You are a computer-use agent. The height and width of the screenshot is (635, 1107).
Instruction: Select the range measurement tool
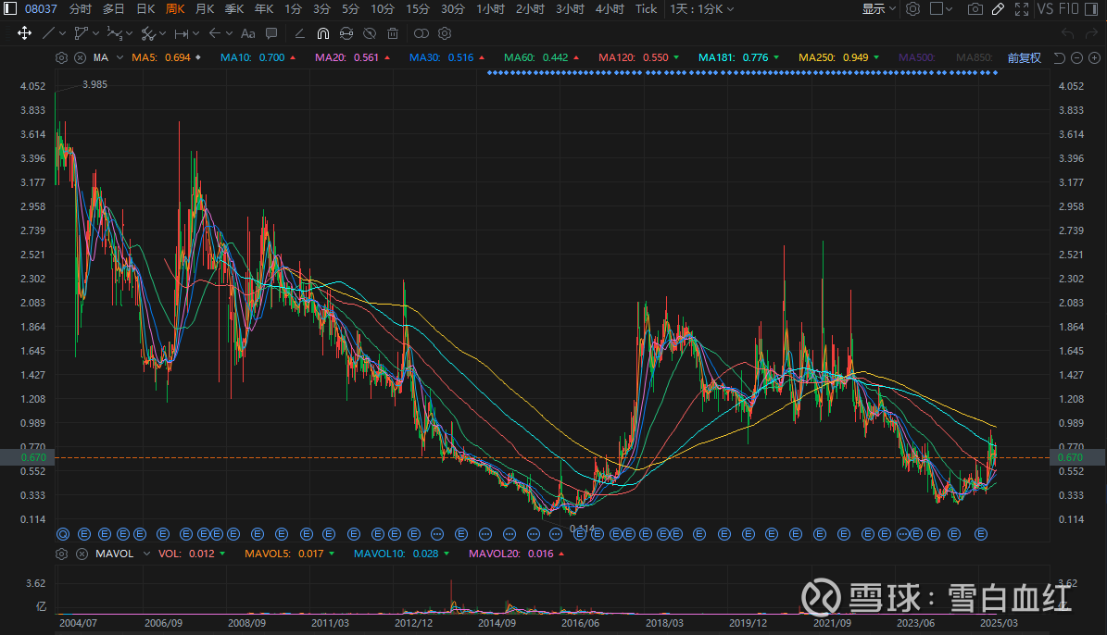click(x=182, y=33)
